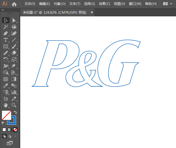Viewport: 176px width, 148px height.
Task: Close the 未标题-1 document tab
Action: (92, 12)
